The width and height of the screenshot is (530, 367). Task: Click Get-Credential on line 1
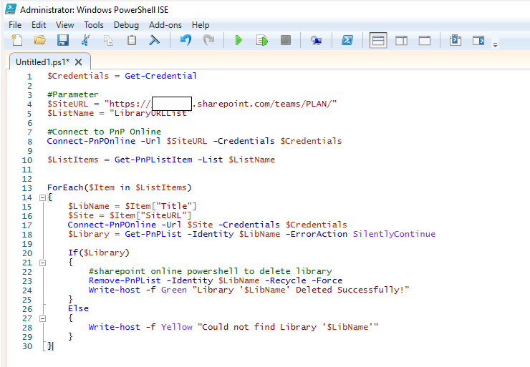(x=160, y=76)
